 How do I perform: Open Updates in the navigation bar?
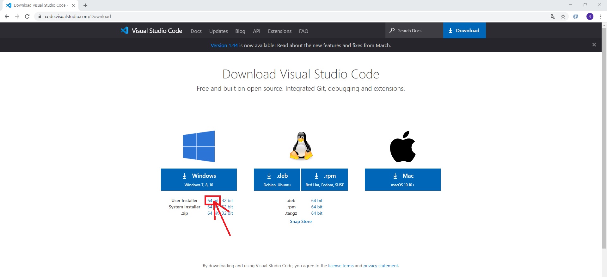(x=218, y=31)
